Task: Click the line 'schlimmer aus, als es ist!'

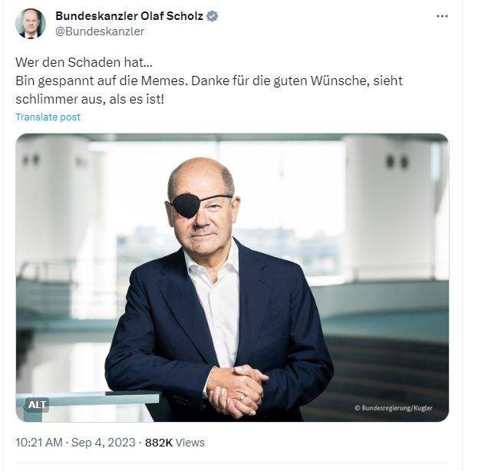Action: pyautogui.click(x=90, y=99)
